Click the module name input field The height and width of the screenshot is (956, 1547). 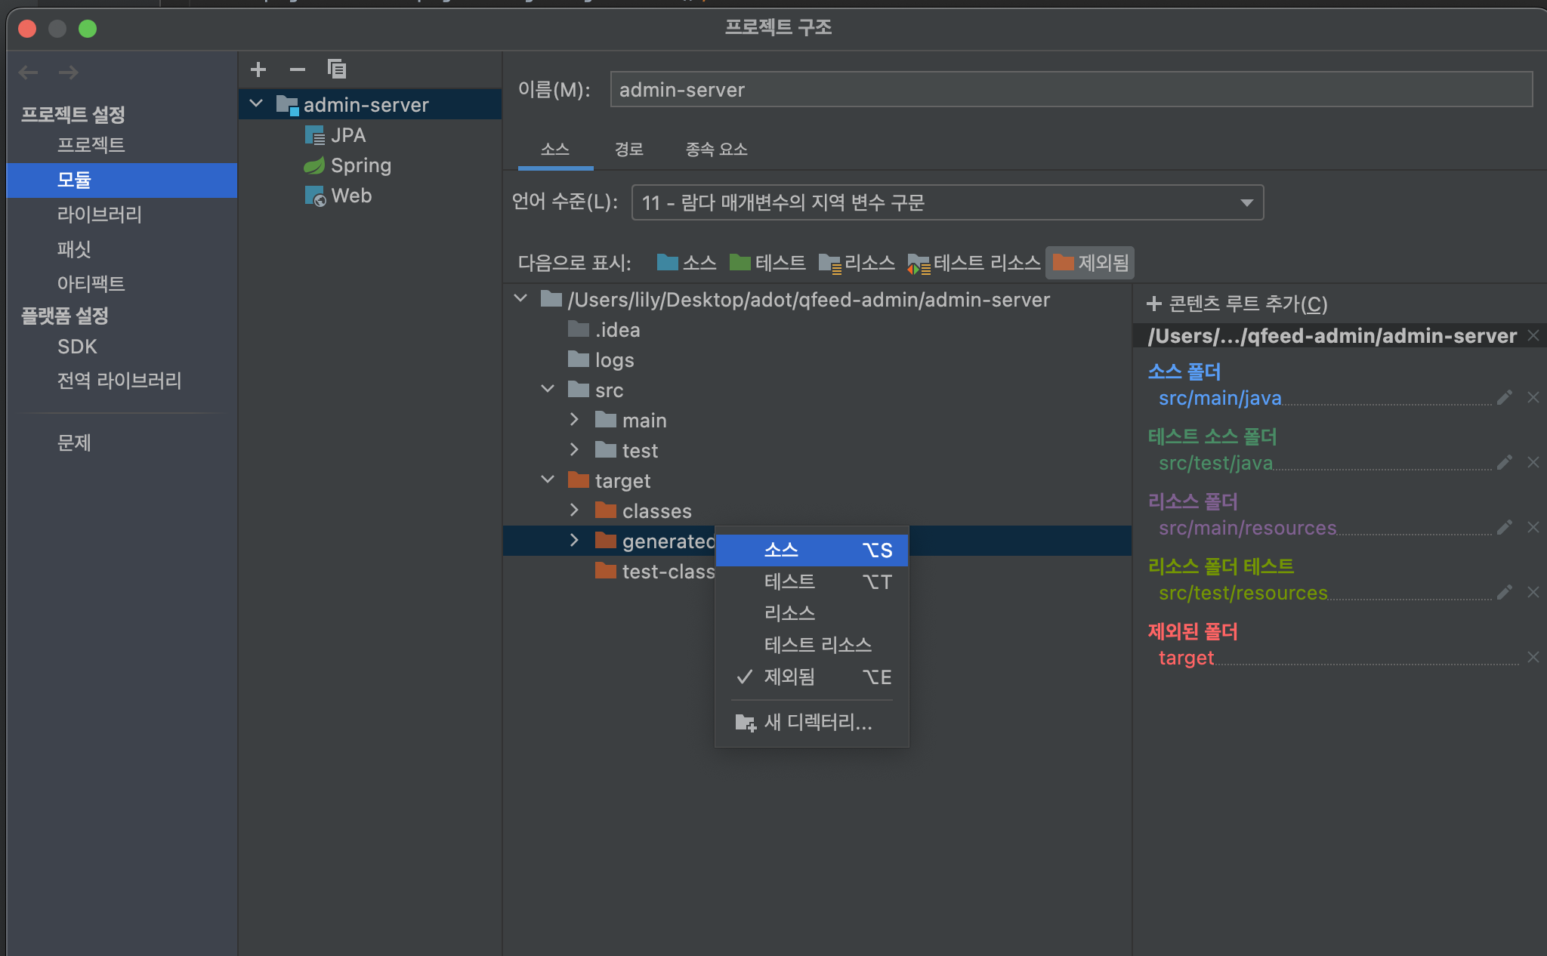click(x=1070, y=90)
